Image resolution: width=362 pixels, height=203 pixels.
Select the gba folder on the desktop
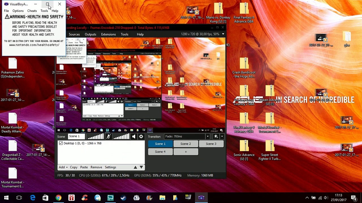(x=347, y=39)
